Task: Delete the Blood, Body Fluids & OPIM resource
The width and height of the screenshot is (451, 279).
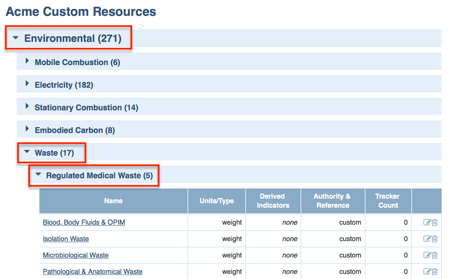Action: tap(435, 222)
